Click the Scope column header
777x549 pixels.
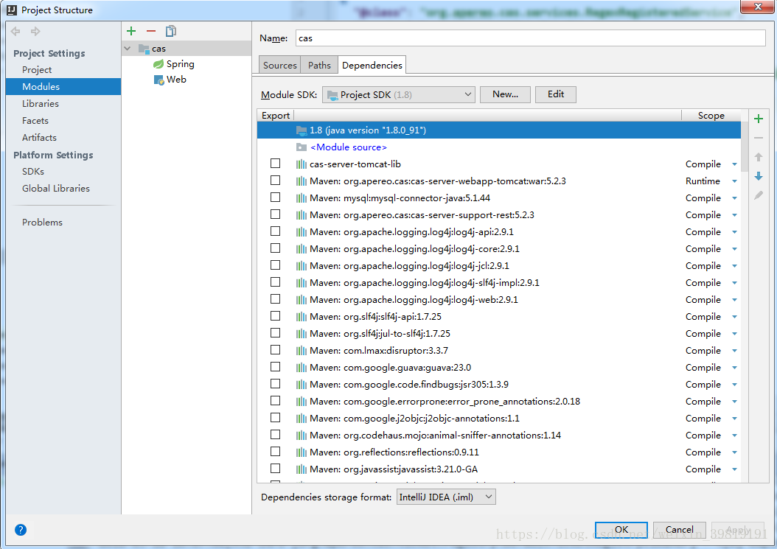711,116
